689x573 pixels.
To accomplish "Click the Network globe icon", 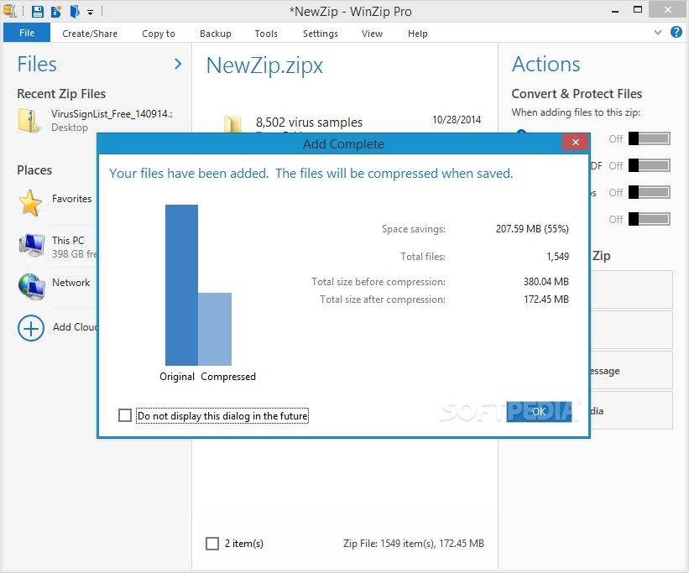I will 32,287.
